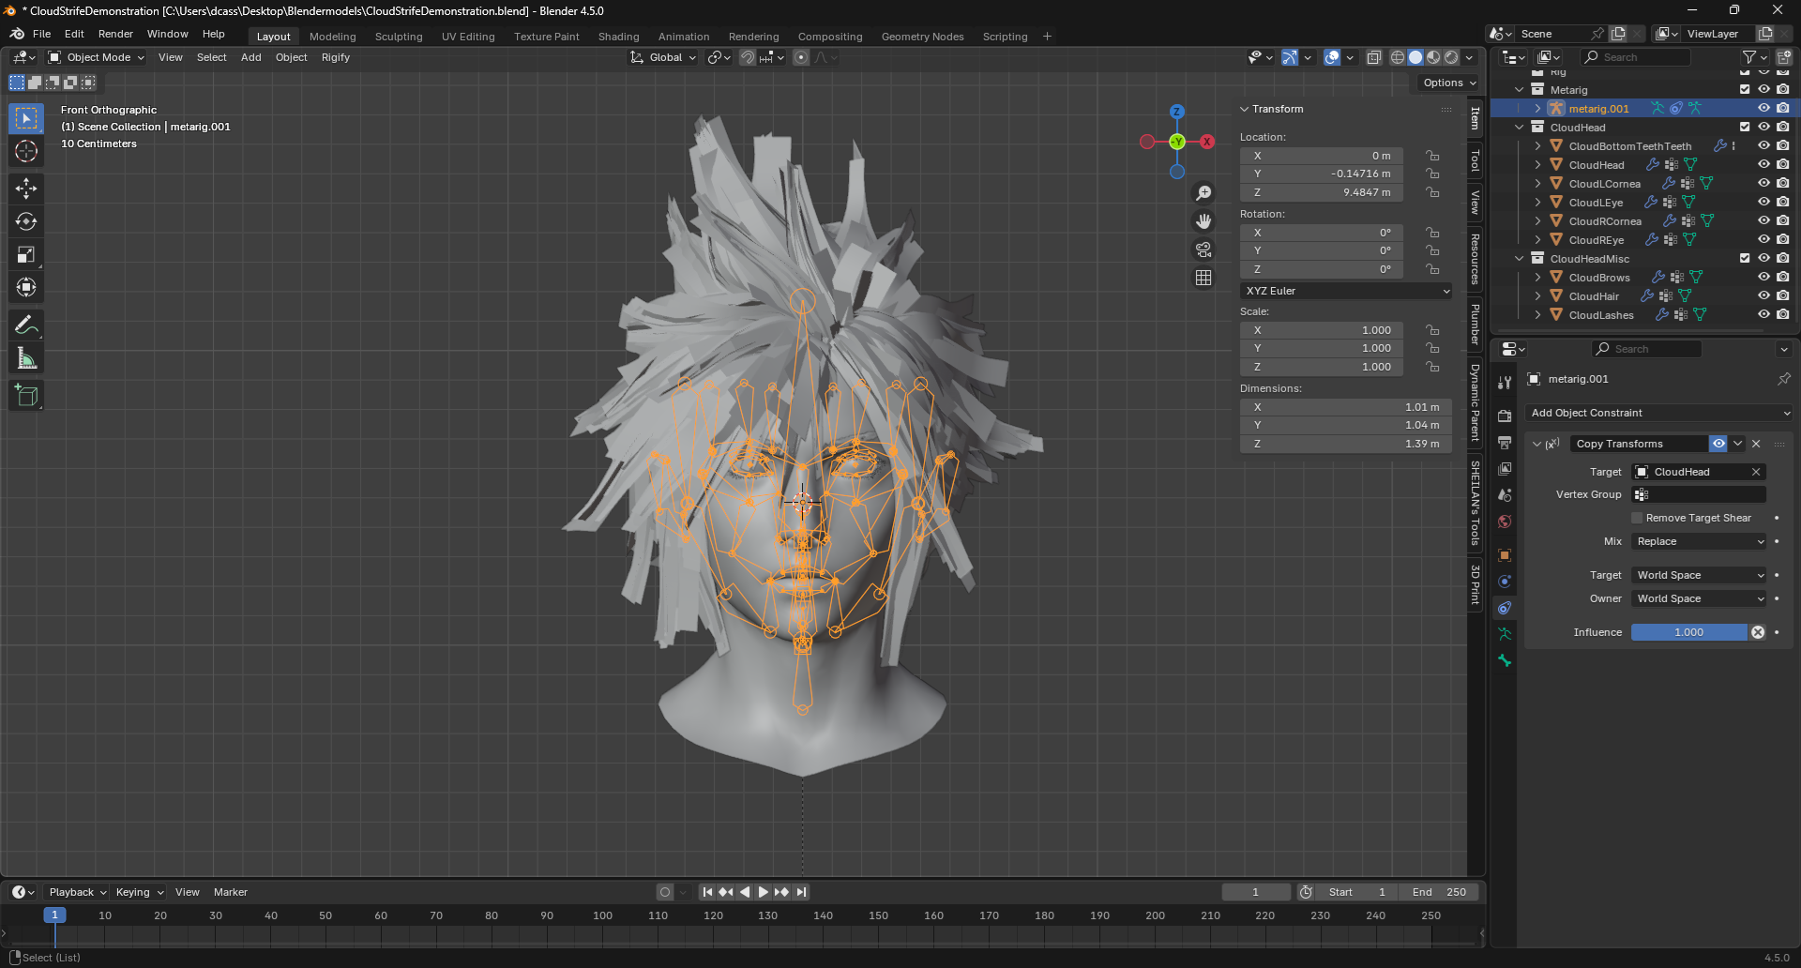Toggle lock on Location X

1432,156
